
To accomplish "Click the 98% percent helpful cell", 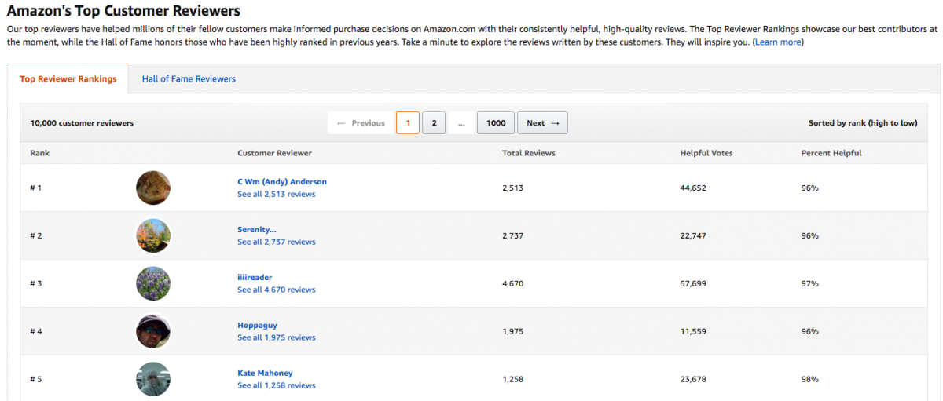I will (809, 380).
